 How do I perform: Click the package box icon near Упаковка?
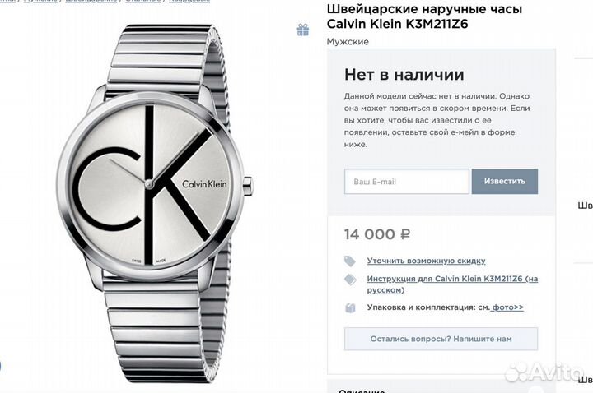[x=350, y=308]
